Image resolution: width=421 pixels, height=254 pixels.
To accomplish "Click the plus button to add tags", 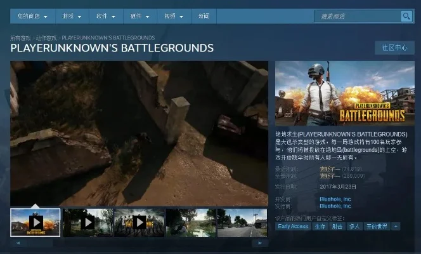I will coord(396,226).
